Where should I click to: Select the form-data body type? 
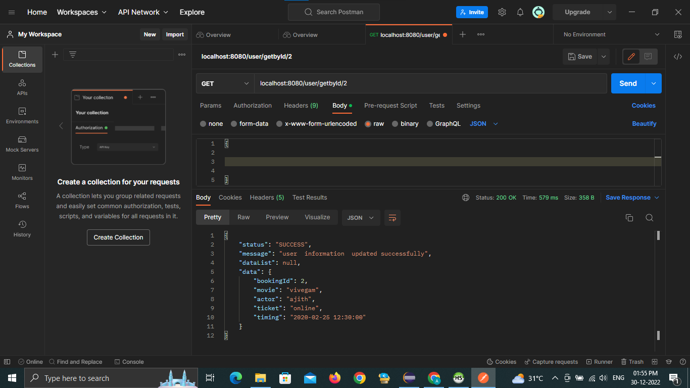pos(250,124)
